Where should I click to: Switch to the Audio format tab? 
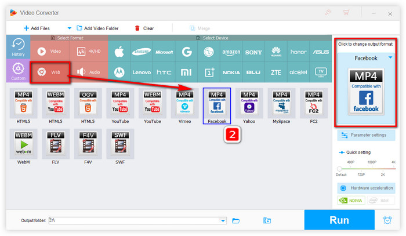click(89, 72)
